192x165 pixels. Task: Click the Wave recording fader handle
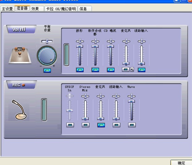pos(131,101)
